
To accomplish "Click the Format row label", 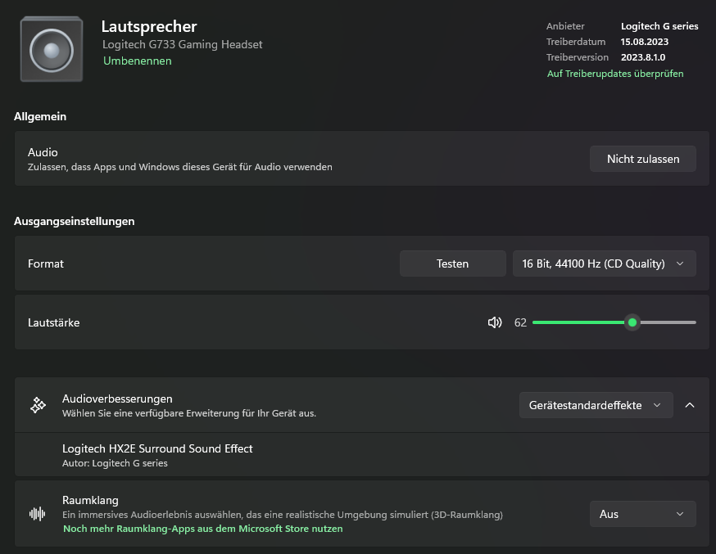I will point(46,263).
